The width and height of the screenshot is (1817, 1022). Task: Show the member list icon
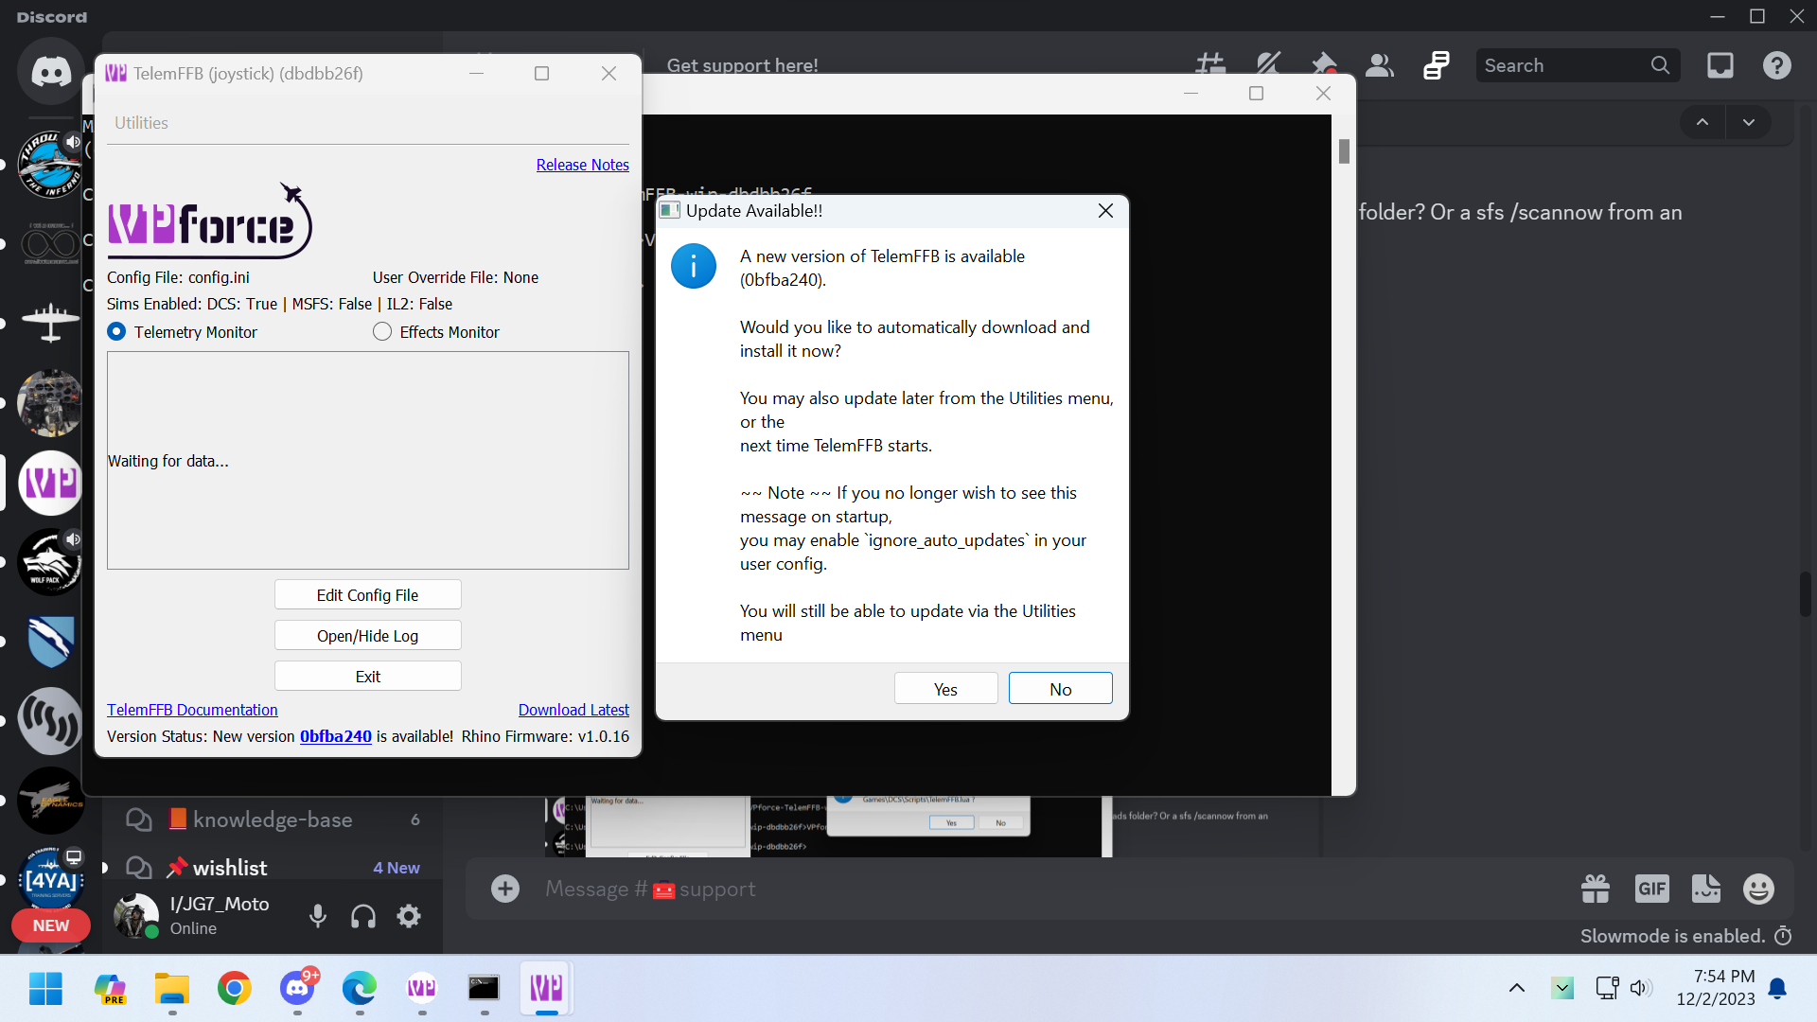pyautogui.click(x=1380, y=65)
